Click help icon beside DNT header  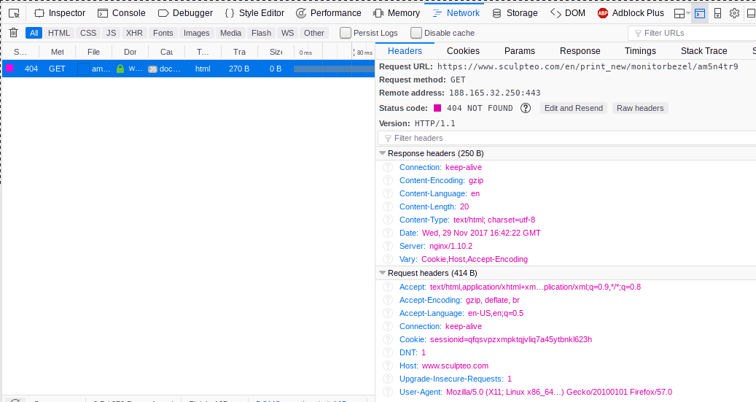click(388, 352)
